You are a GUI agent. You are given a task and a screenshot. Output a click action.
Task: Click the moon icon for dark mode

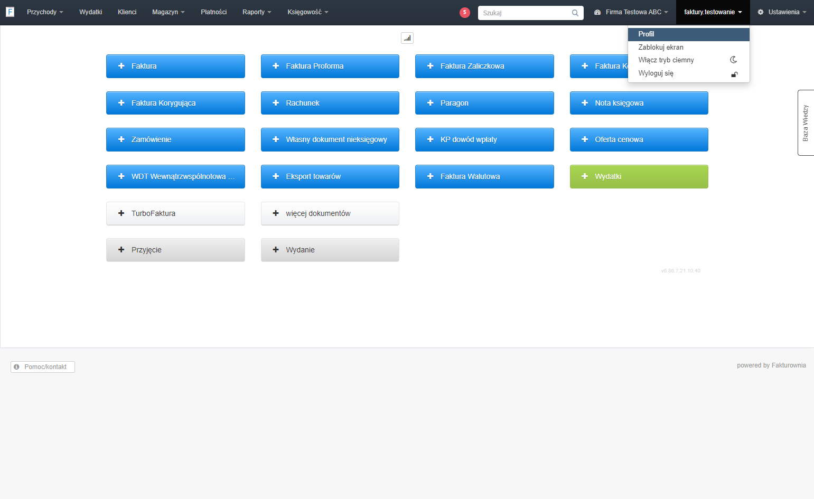734,60
